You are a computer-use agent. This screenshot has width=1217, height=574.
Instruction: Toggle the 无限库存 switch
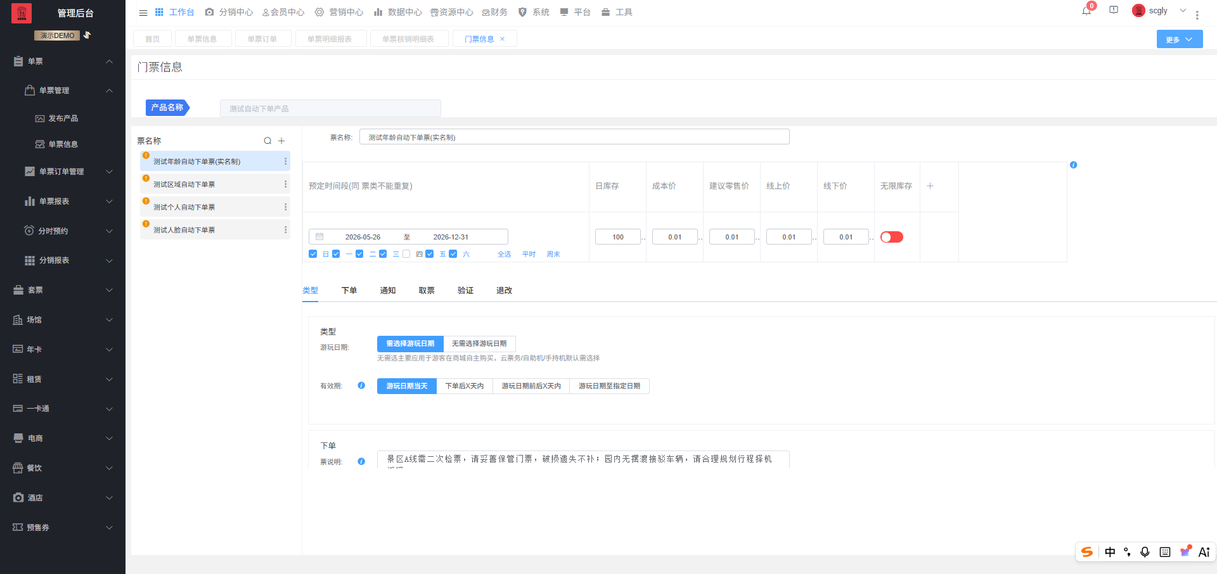point(892,237)
